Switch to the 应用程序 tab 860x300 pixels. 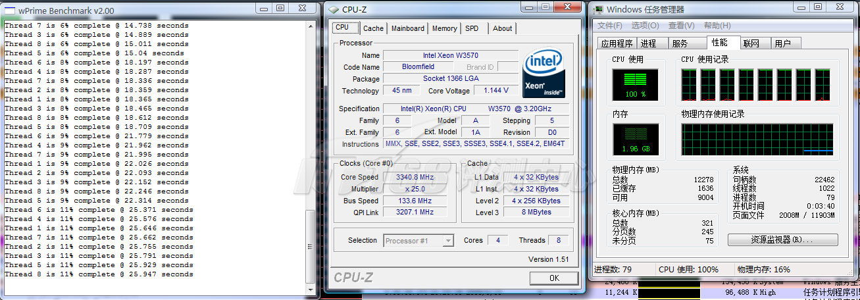click(x=617, y=43)
